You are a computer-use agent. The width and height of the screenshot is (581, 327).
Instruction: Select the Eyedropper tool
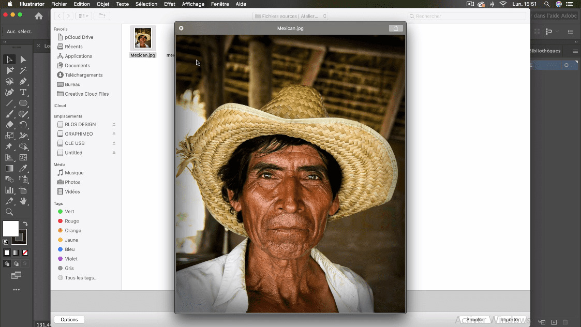[23, 168]
